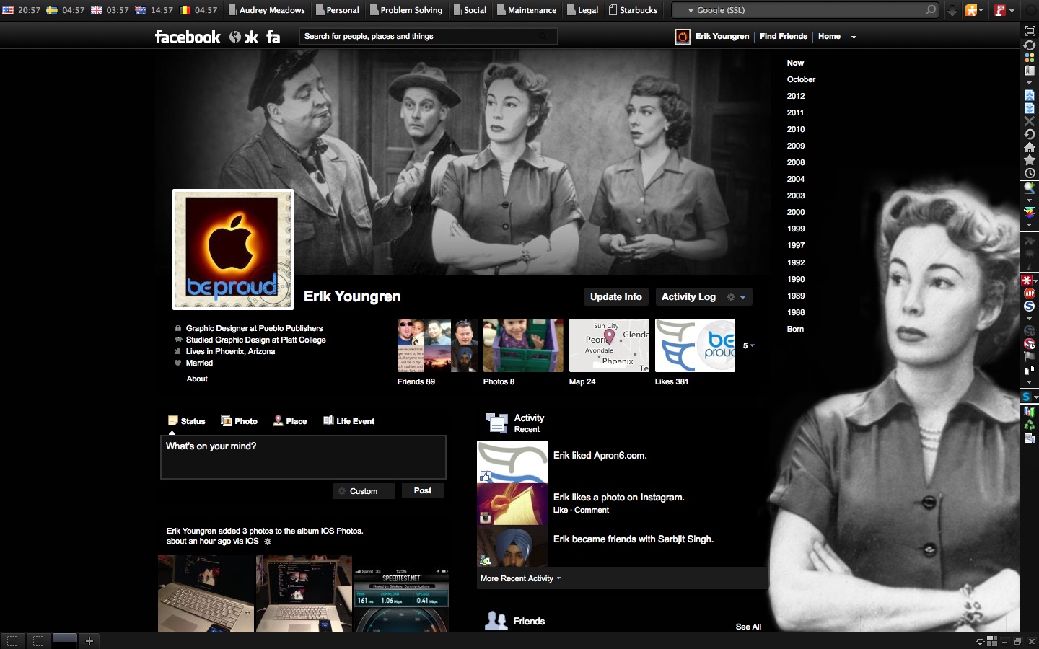Open the account dropdown arrow next to Home

(x=854, y=37)
